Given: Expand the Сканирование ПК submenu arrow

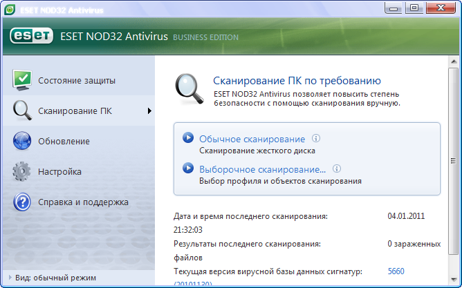Looking at the screenshot, I should pyautogui.click(x=149, y=111).
